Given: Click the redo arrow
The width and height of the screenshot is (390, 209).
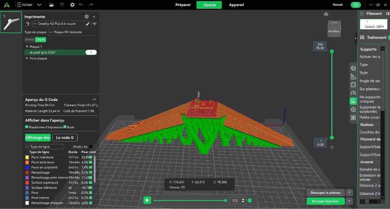Looking at the screenshot, I should 91,5.
